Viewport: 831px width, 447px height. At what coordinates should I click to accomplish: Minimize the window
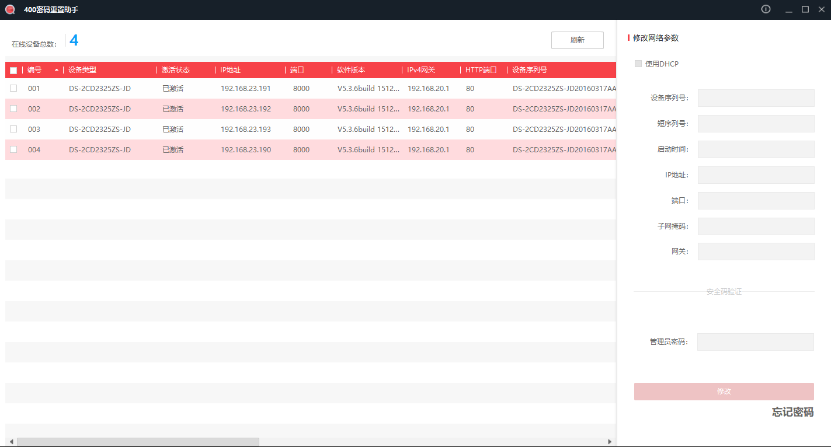pos(789,10)
